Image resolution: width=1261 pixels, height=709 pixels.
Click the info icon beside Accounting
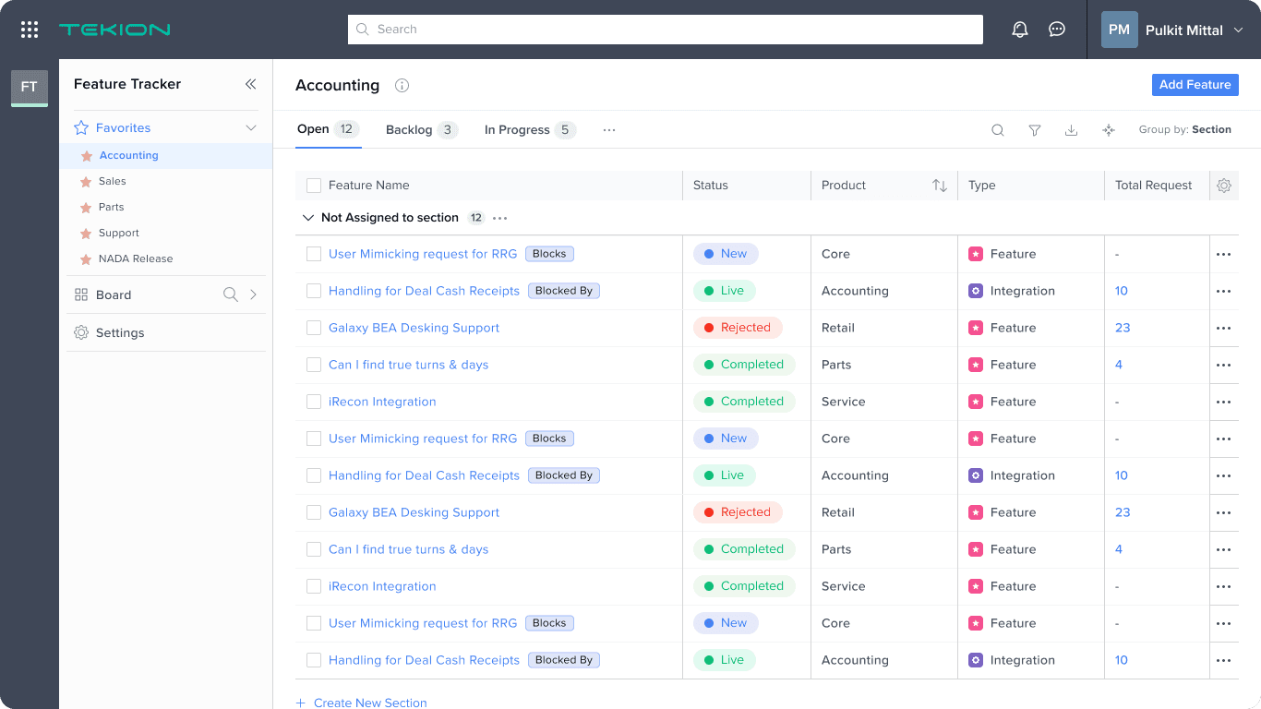point(402,85)
